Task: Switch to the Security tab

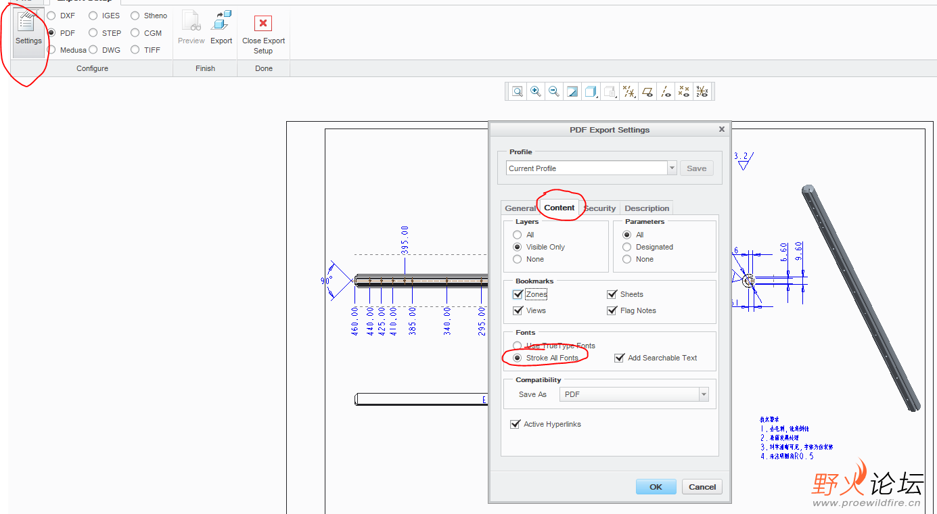Action: [x=599, y=208]
